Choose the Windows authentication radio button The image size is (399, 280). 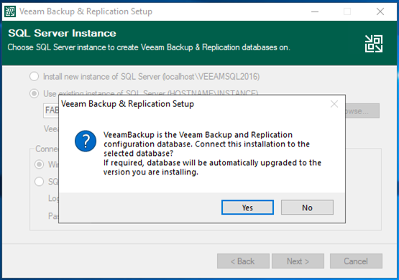tap(40, 164)
